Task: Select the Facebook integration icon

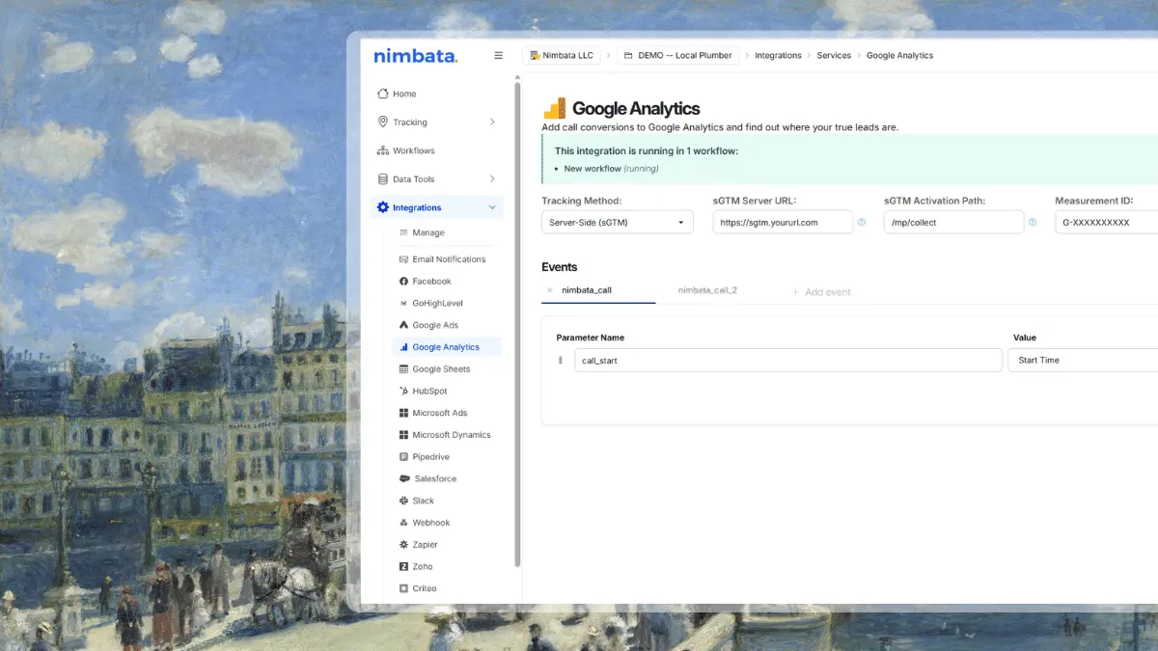Action: (x=403, y=282)
